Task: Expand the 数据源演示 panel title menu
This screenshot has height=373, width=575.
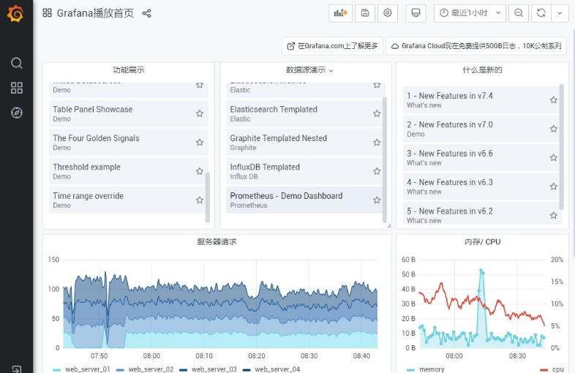Action: coord(309,70)
